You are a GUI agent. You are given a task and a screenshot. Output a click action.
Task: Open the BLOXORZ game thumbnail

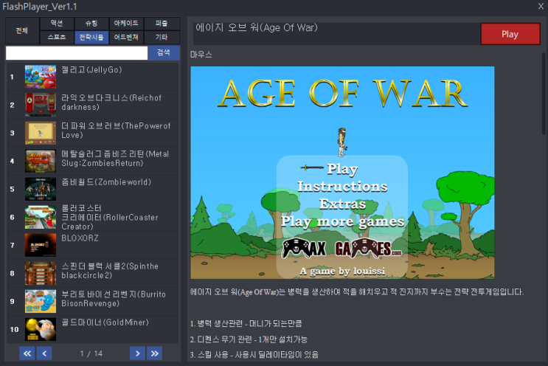(x=41, y=245)
